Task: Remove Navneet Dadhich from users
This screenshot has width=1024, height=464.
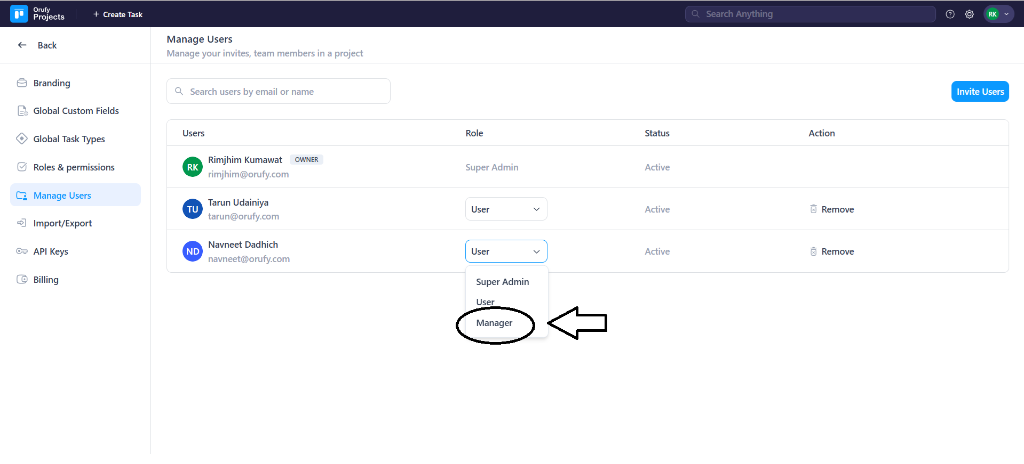Action: pyautogui.click(x=832, y=251)
